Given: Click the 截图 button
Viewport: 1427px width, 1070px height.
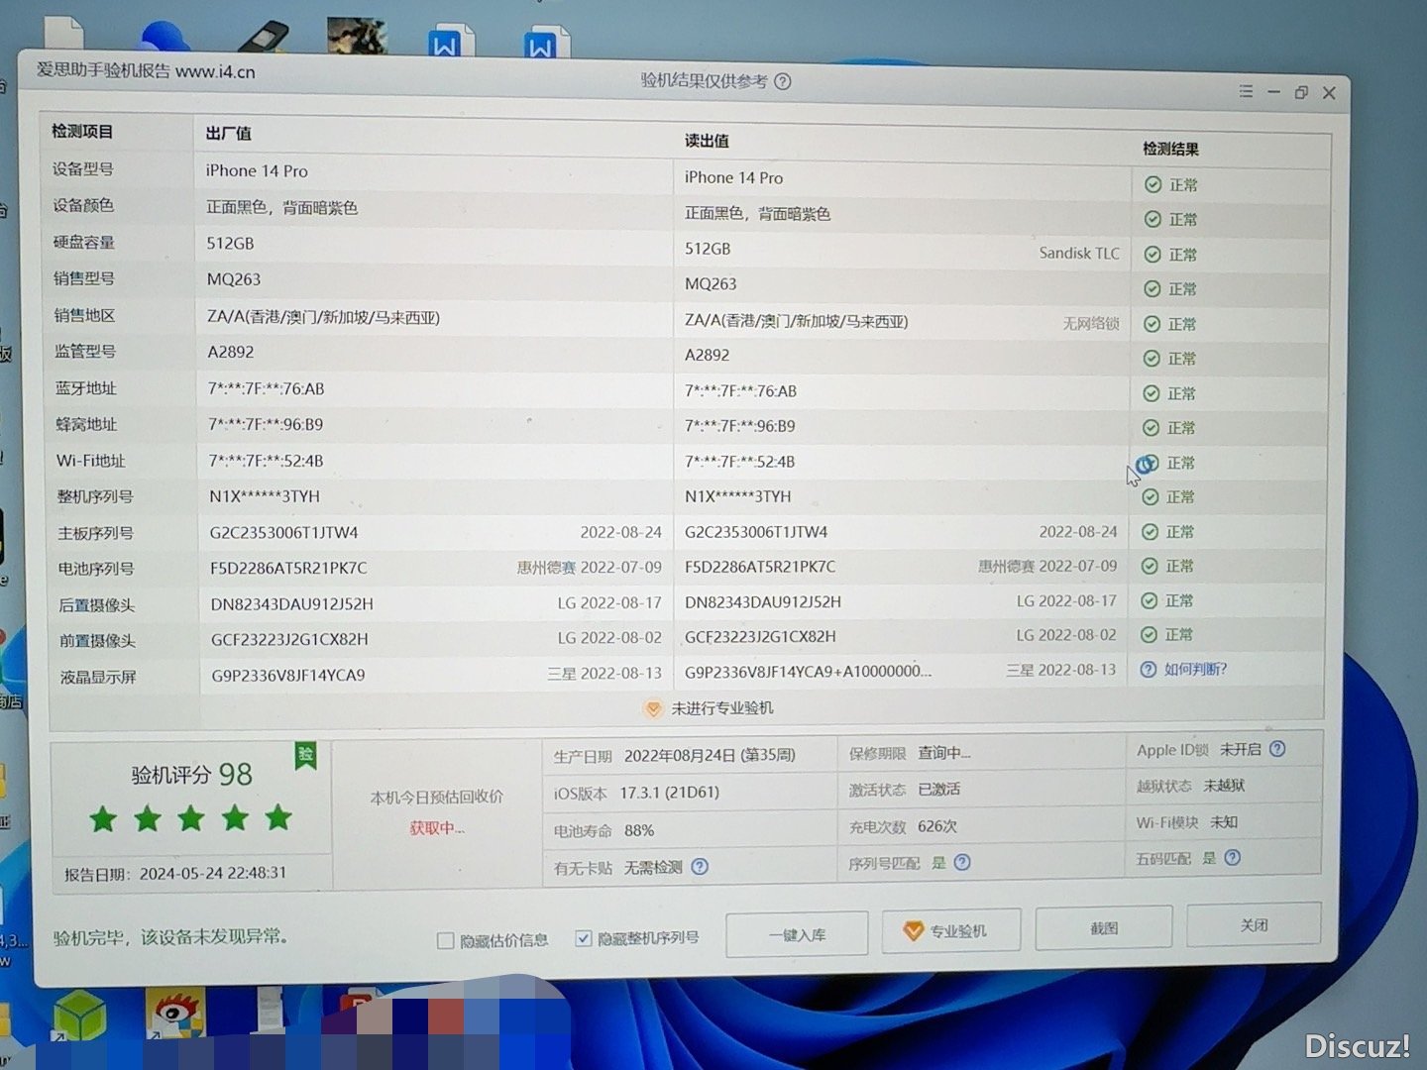Looking at the screenshot, I should click(1104, 928).
